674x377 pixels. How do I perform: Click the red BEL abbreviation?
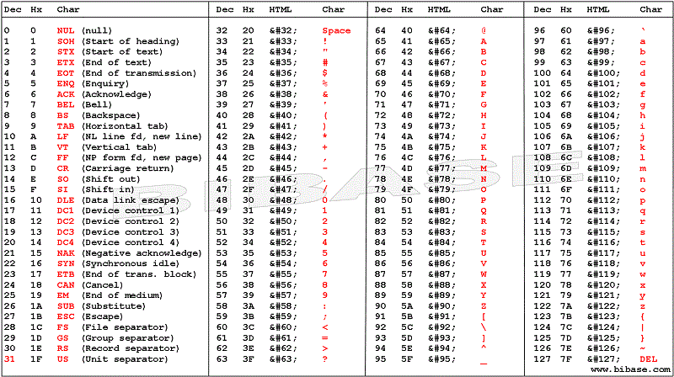point(66,104)
